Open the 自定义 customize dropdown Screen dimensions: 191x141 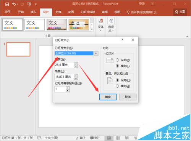pyautogui.click(x=111, y=25)
